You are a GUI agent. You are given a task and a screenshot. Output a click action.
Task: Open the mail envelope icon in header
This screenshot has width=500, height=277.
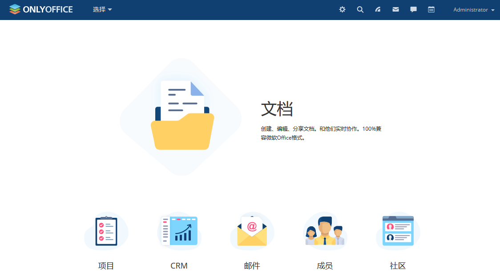pos(395,9)
